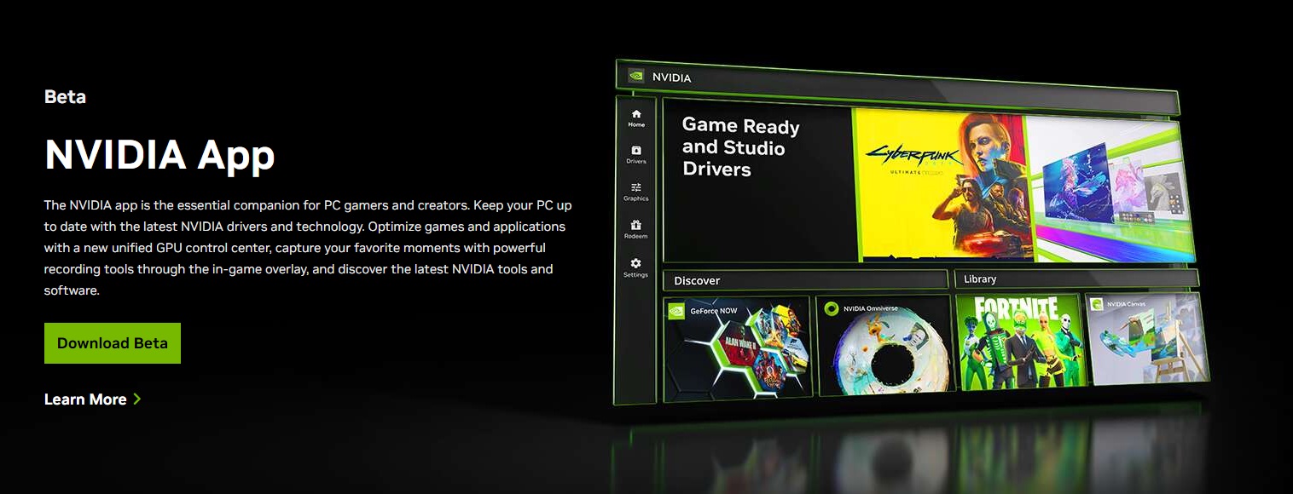Screen dimensions: 1293x494
Task: Click the Game Ready and Studio Drivers headline
Action: click(740, 147)
